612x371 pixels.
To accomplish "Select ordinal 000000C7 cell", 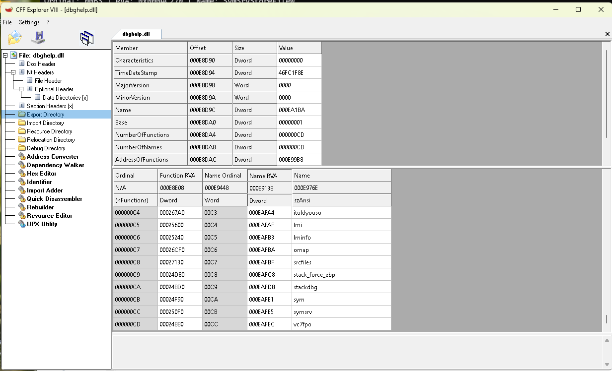I will pyautogui.click(x=135, y=249).
